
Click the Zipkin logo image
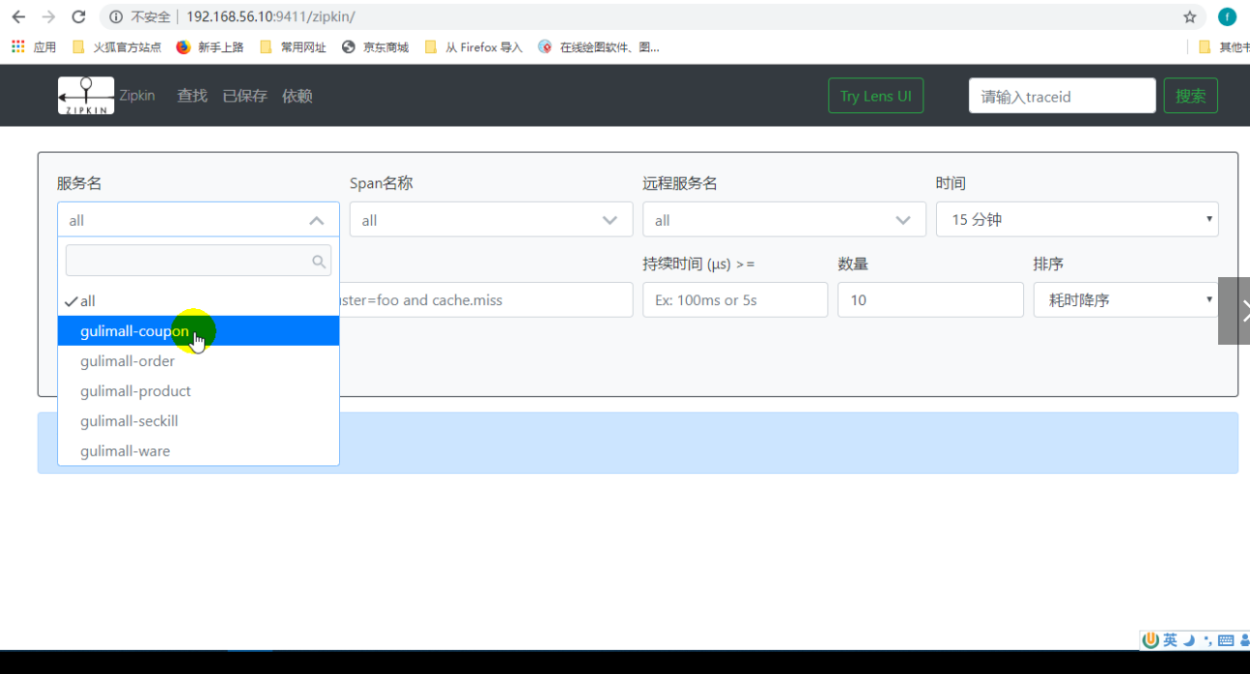[86, 96]
